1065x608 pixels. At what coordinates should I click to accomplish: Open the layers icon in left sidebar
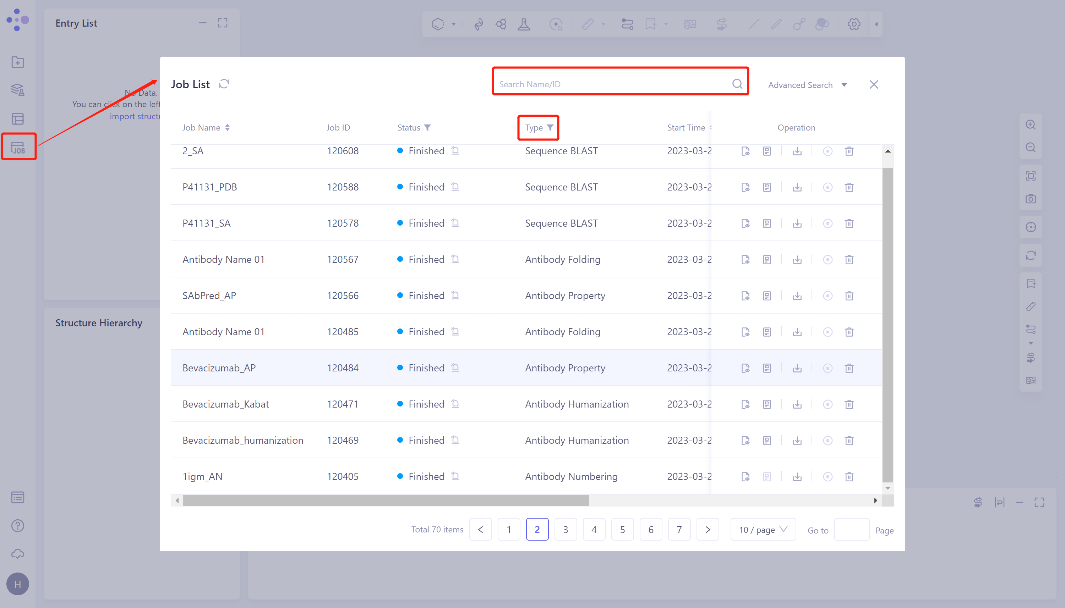point(17,90)
